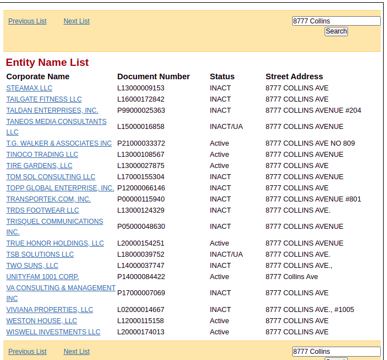
Task: Click Active status of TINOCO TRADING LLC
Action: pos(219,155)
